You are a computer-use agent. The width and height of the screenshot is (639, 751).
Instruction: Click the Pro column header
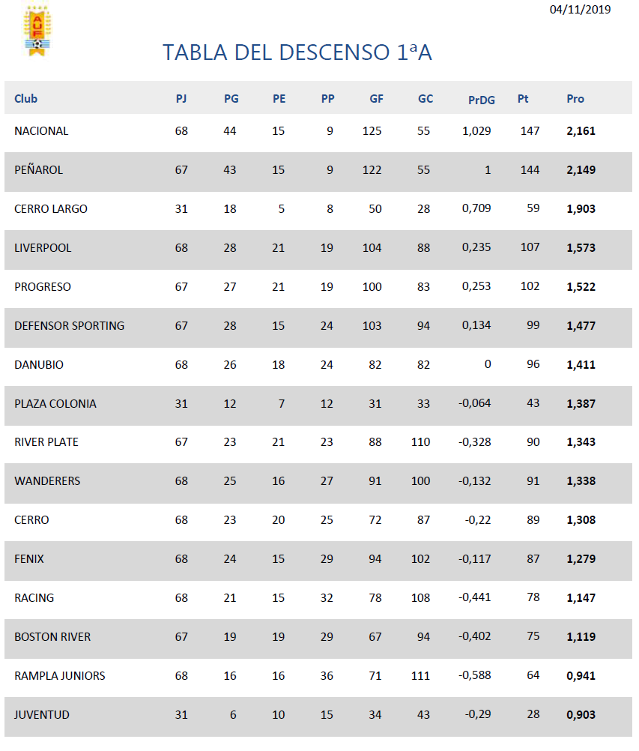575,99
